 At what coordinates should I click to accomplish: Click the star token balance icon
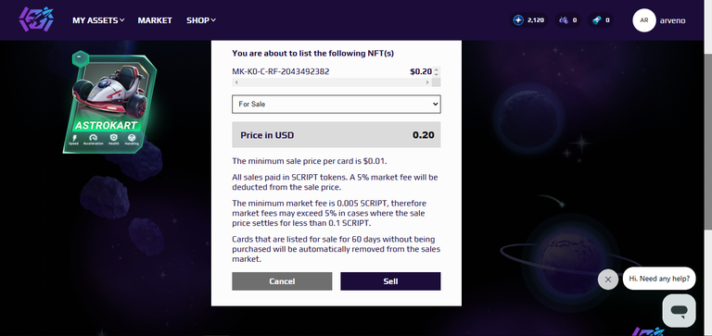click(x=518, y=20)
